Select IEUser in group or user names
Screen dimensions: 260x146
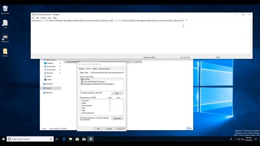pos(102,82)
